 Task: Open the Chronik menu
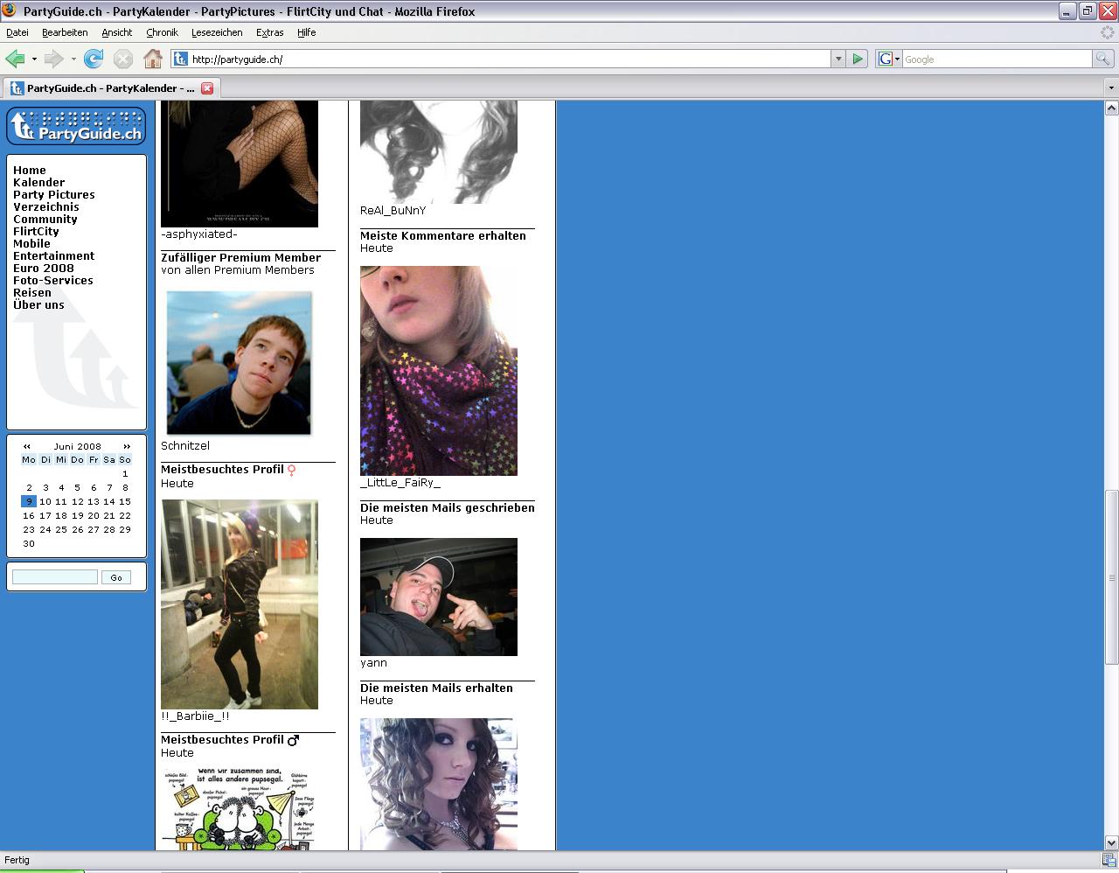point(162,32)
